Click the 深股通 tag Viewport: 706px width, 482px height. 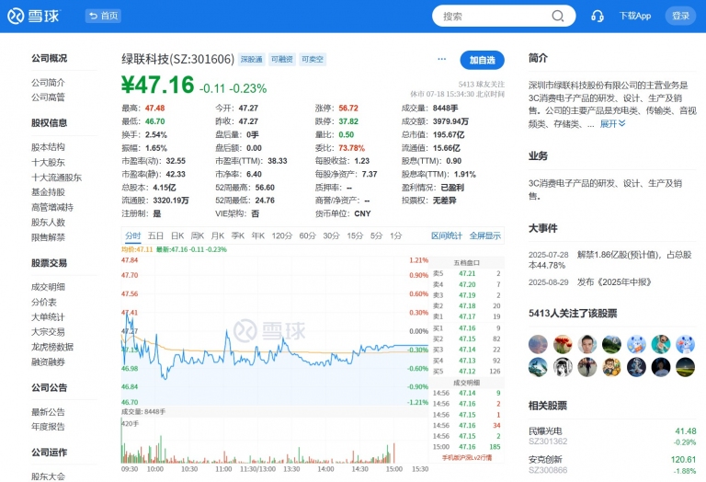[251, 60]
